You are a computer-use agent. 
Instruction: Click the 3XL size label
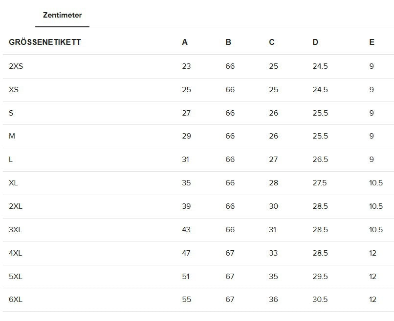coord(16,229)
